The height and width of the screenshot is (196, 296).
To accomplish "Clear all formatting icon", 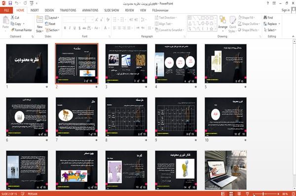I will 108,20.
